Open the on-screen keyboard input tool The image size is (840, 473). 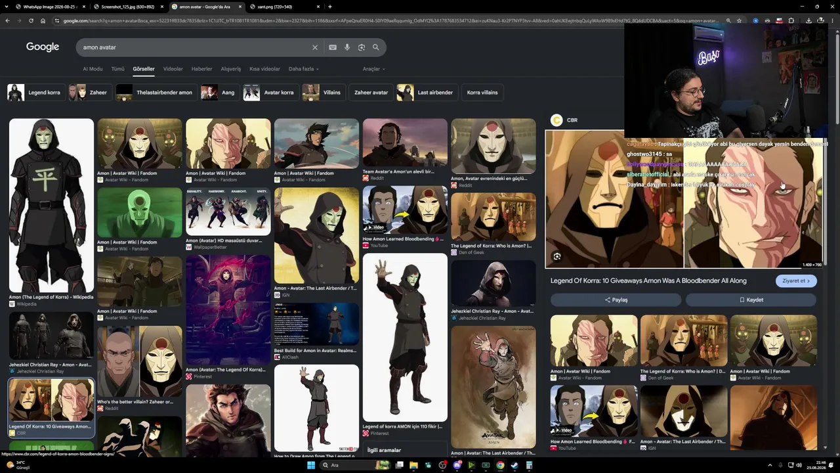(x=333, y=47)
